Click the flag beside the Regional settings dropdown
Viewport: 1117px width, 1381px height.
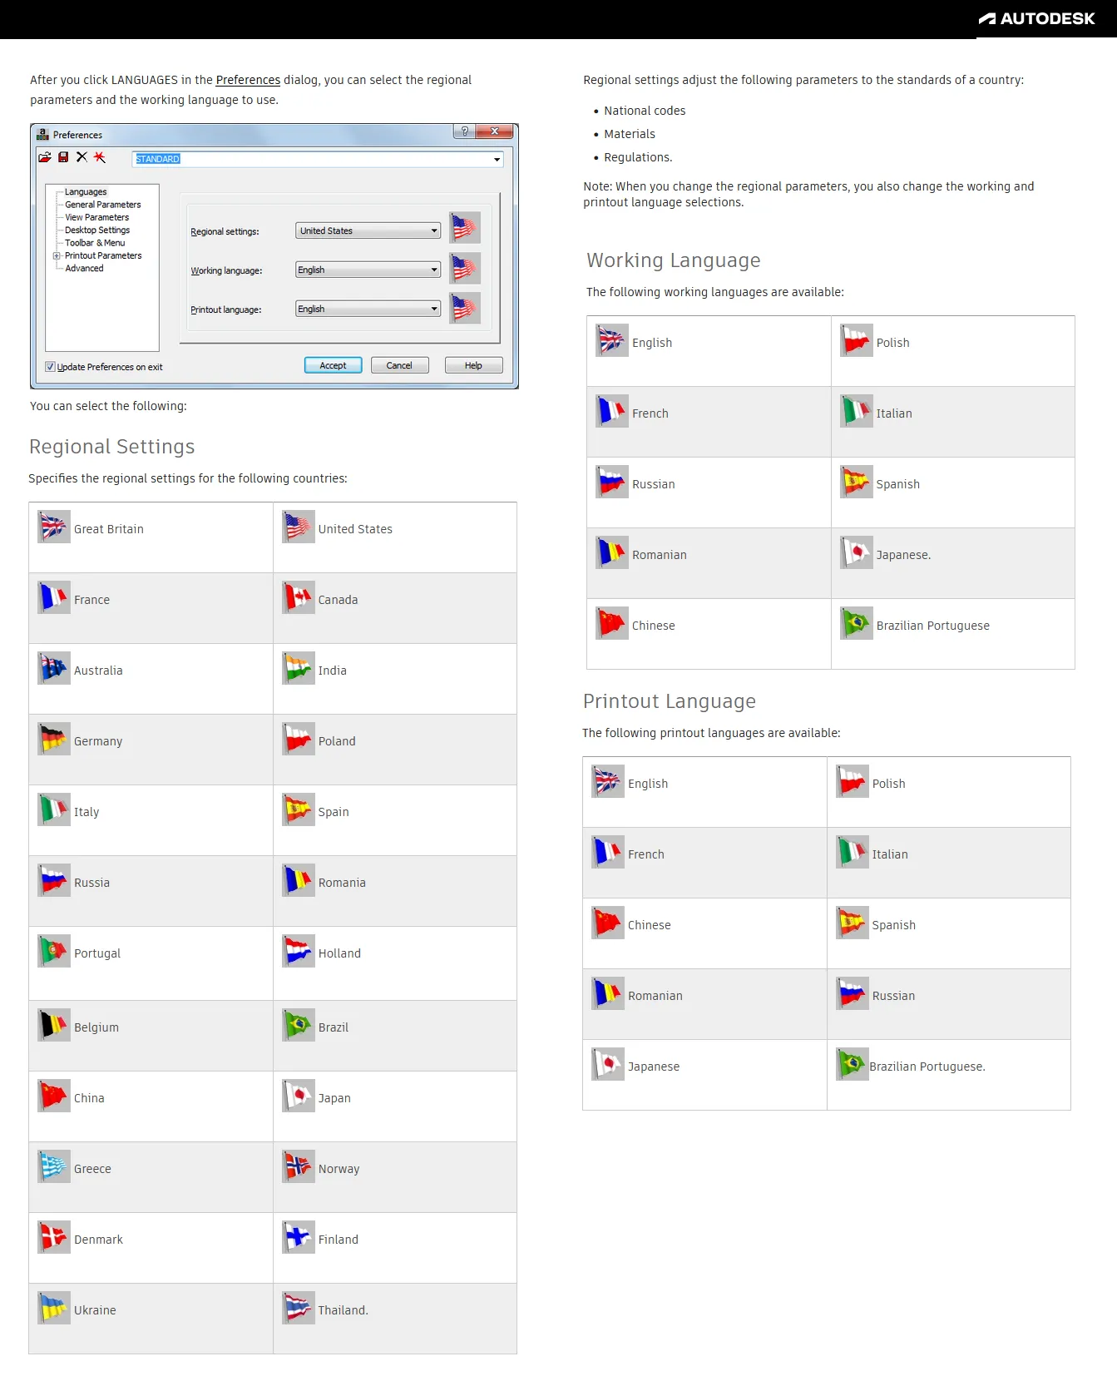pyautogui.click(x=465, y=228)
